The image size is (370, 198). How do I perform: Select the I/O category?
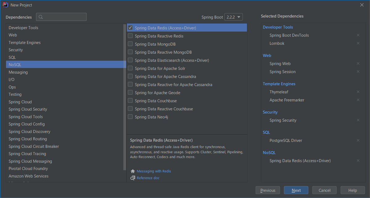[x=64, y=80]
